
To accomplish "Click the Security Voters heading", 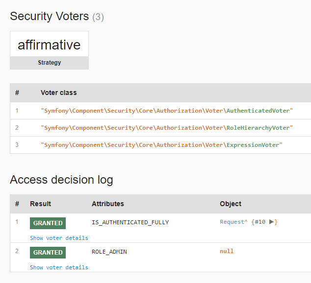I will pyautogui.click(x=49, y=16).
